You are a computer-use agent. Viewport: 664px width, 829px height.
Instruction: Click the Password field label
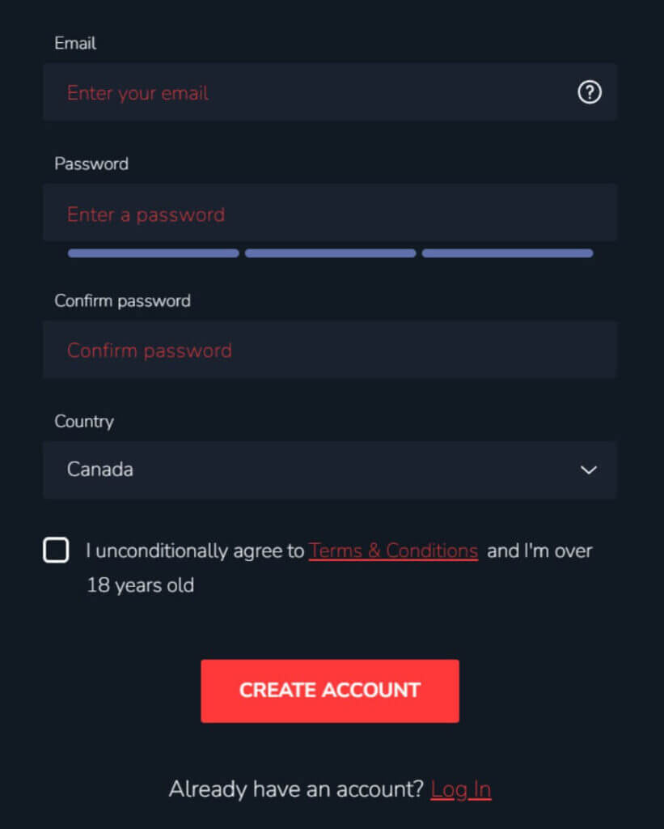(x=91, y=164)
